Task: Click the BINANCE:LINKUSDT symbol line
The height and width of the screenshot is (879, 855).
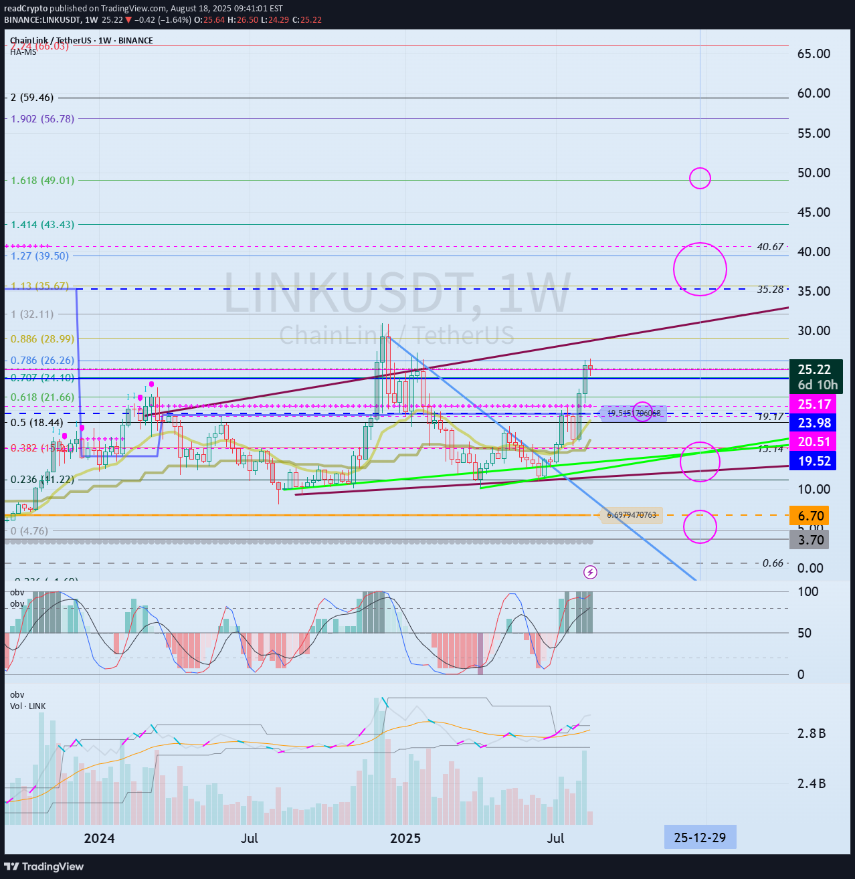Action: click(x=163, y=20)
